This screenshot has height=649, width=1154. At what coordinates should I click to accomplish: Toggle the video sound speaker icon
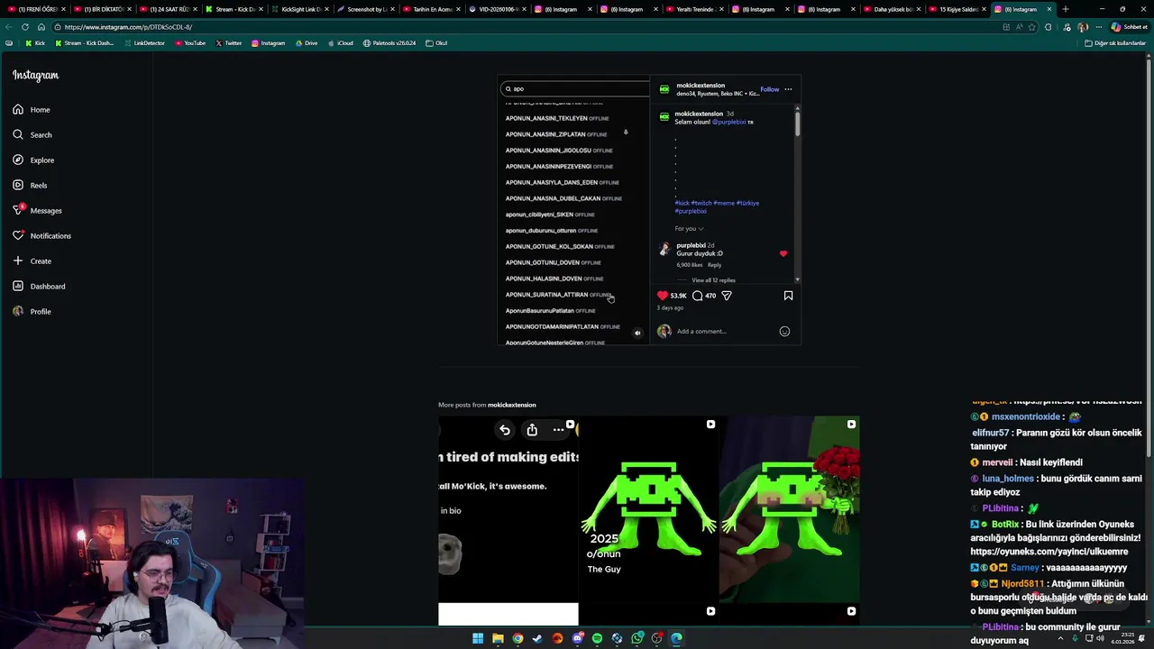637,334
